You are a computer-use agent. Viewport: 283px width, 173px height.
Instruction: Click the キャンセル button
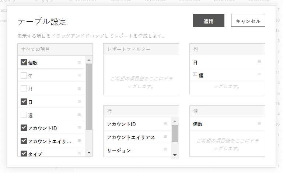pyautogui.click(x=248, y=21)
